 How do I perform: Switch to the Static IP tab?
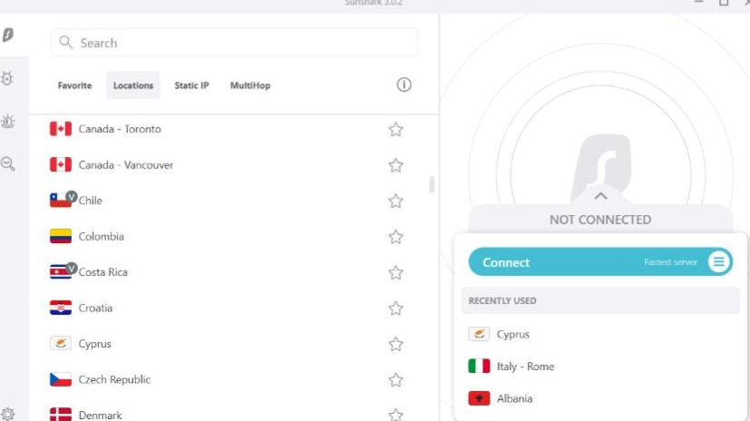coord(191,85)
